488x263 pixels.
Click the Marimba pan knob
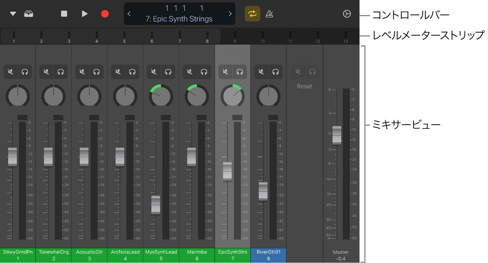197,96
